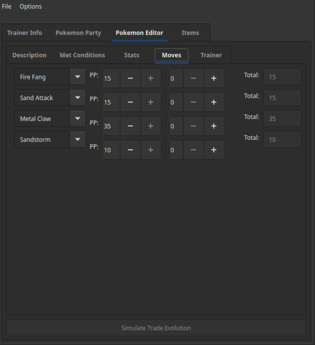Open the Met Conditions sub-tab
Image resolution: width=315 pixels, height=345 pixels.
(x=82, y=55)
